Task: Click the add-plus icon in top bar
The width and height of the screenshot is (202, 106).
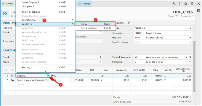Action: [174, 4]
